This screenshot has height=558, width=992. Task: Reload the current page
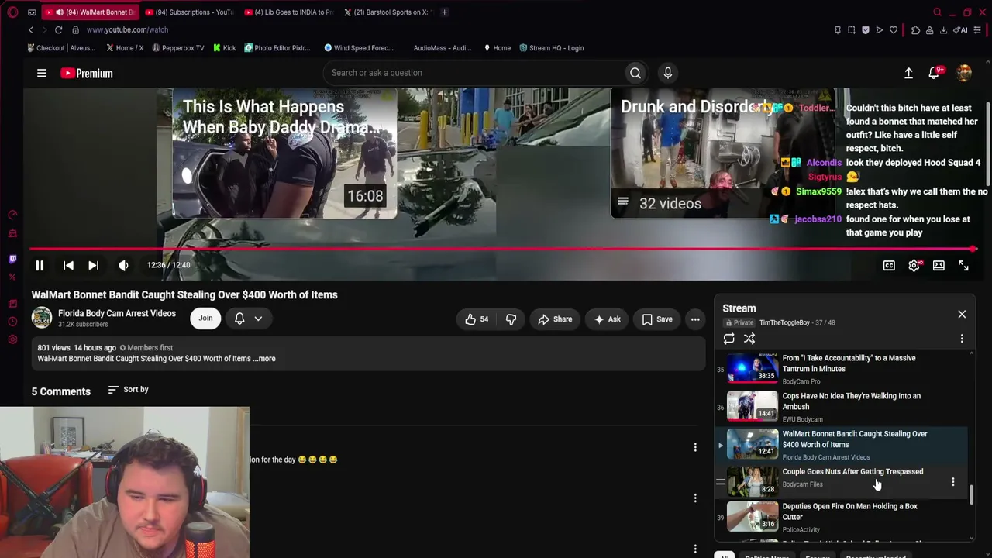(x=58, y=29)
